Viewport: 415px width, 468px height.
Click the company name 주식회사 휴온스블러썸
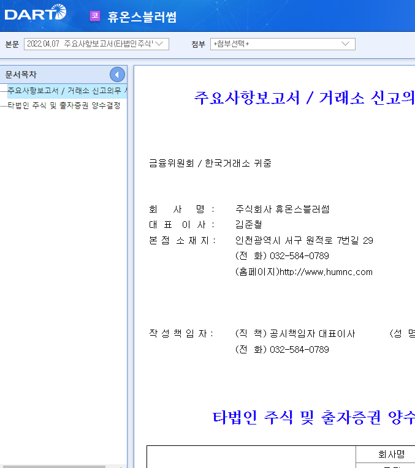point(283,209)
